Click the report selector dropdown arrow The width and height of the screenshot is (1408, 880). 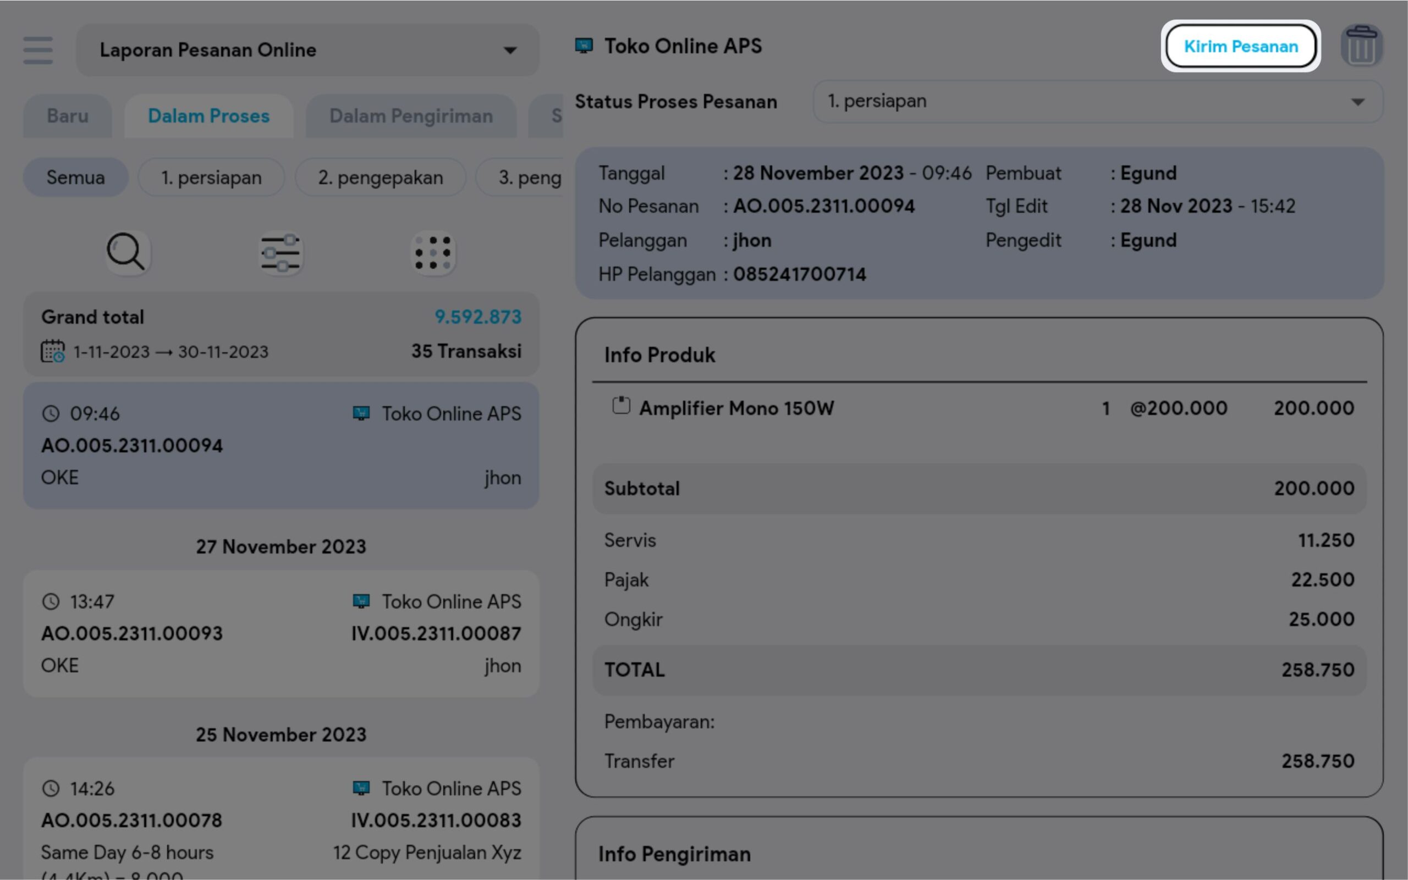coord(510,51)
